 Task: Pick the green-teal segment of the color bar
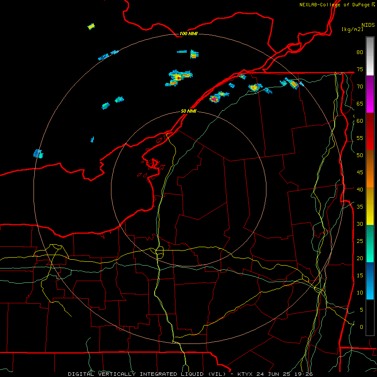(x=370, y=243)
